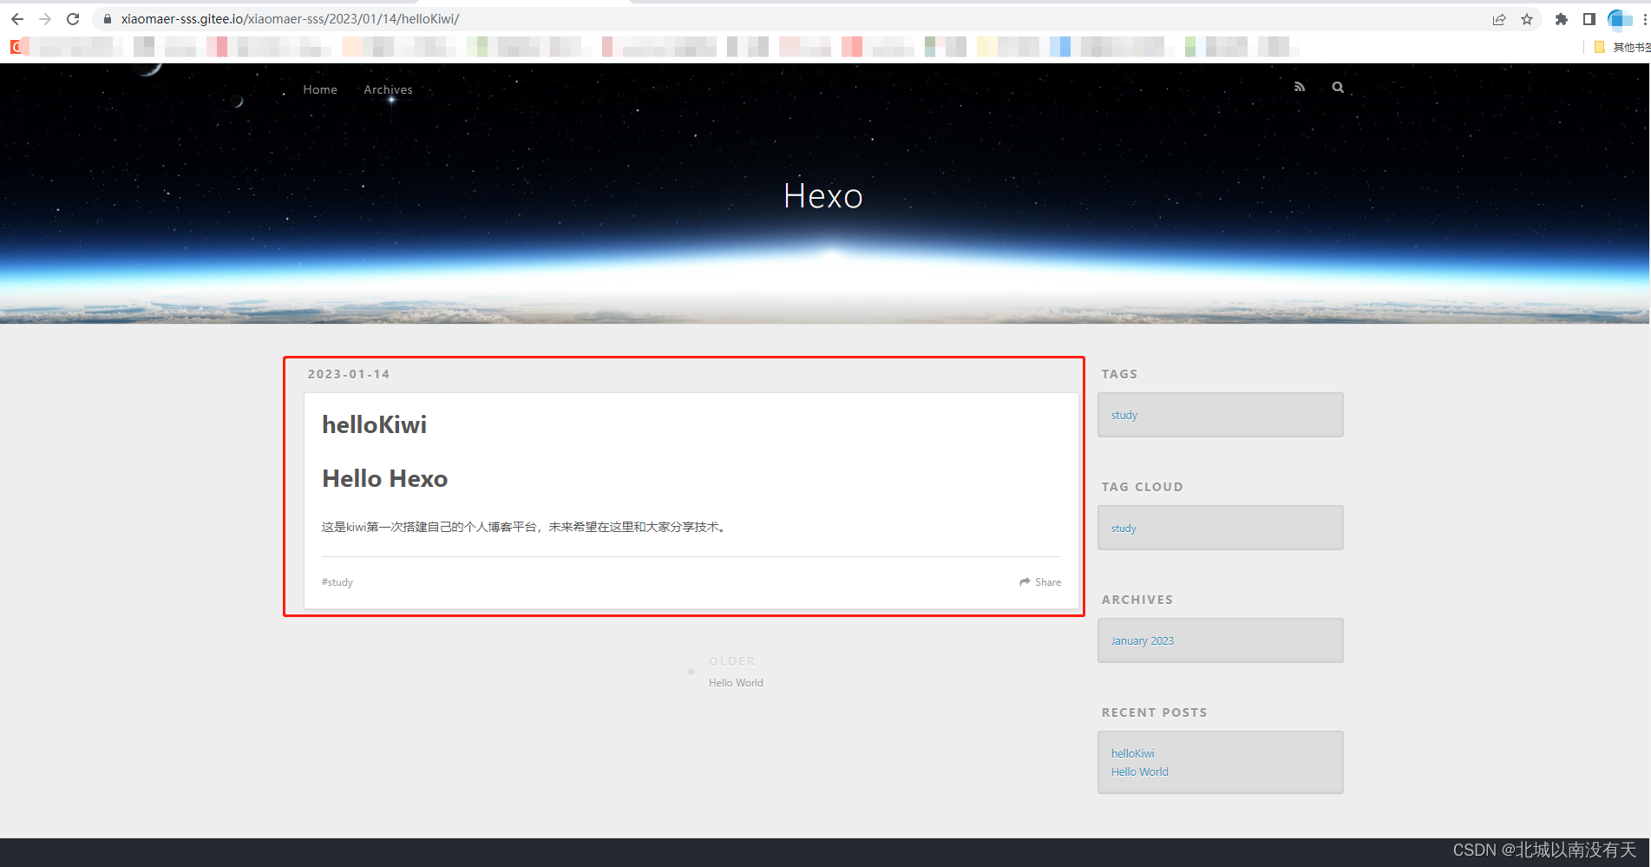Image resolution: width=1651 pixels, height=867 pixels.
Task: Open the blog search magnifier icon
Action: click(x=1338, y=87)
